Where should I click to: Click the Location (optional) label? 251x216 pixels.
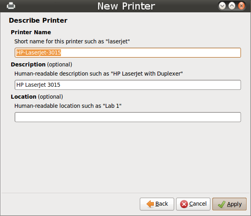click(x=37, y=97)
